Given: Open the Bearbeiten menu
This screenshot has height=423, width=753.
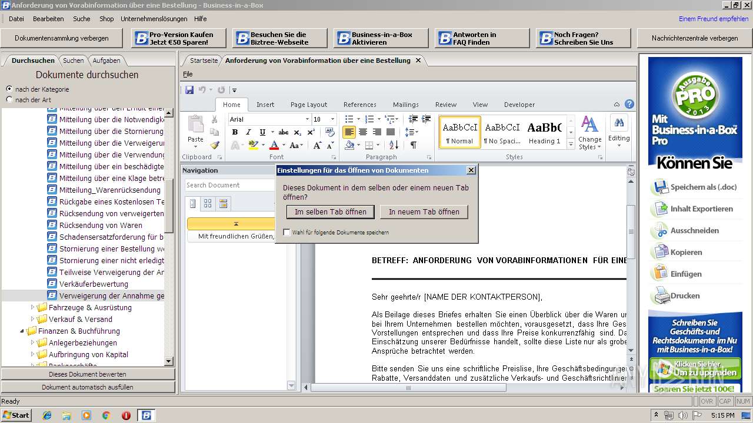Looking at the screenshot, I should tap(48, 19).
